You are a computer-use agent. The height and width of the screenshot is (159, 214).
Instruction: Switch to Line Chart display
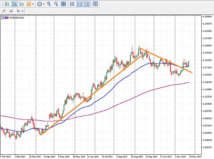21,4
